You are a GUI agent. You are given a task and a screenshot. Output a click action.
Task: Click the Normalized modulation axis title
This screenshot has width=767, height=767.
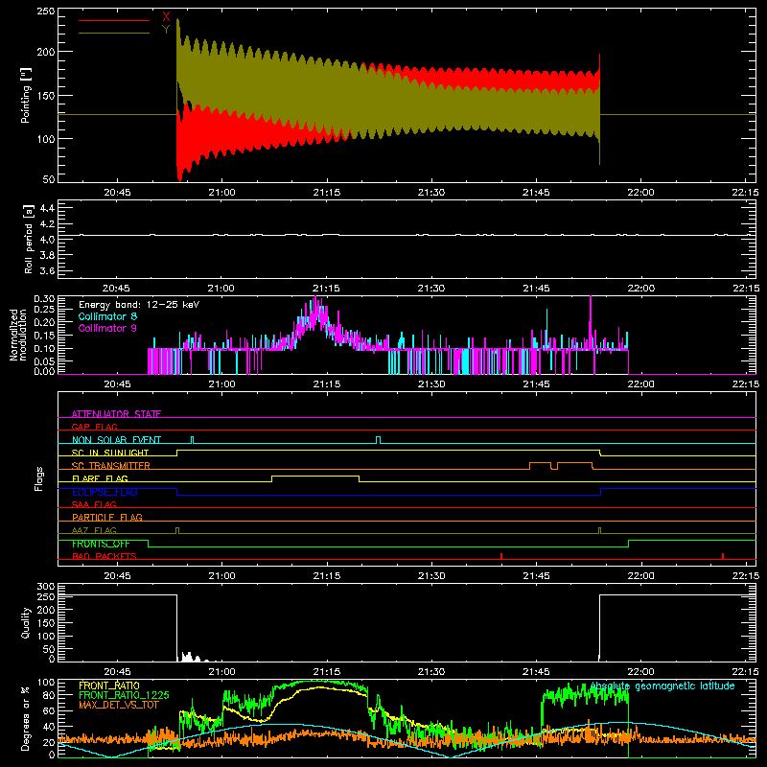pos(18,335)
